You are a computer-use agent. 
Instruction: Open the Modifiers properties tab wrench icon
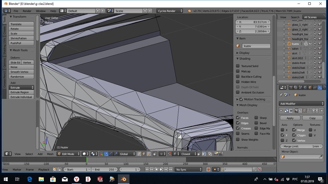pyautogui.click(x=320, y=87)
